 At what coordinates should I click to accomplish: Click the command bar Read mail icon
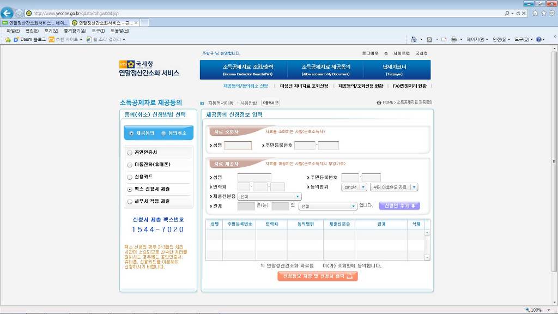(444, 39)
